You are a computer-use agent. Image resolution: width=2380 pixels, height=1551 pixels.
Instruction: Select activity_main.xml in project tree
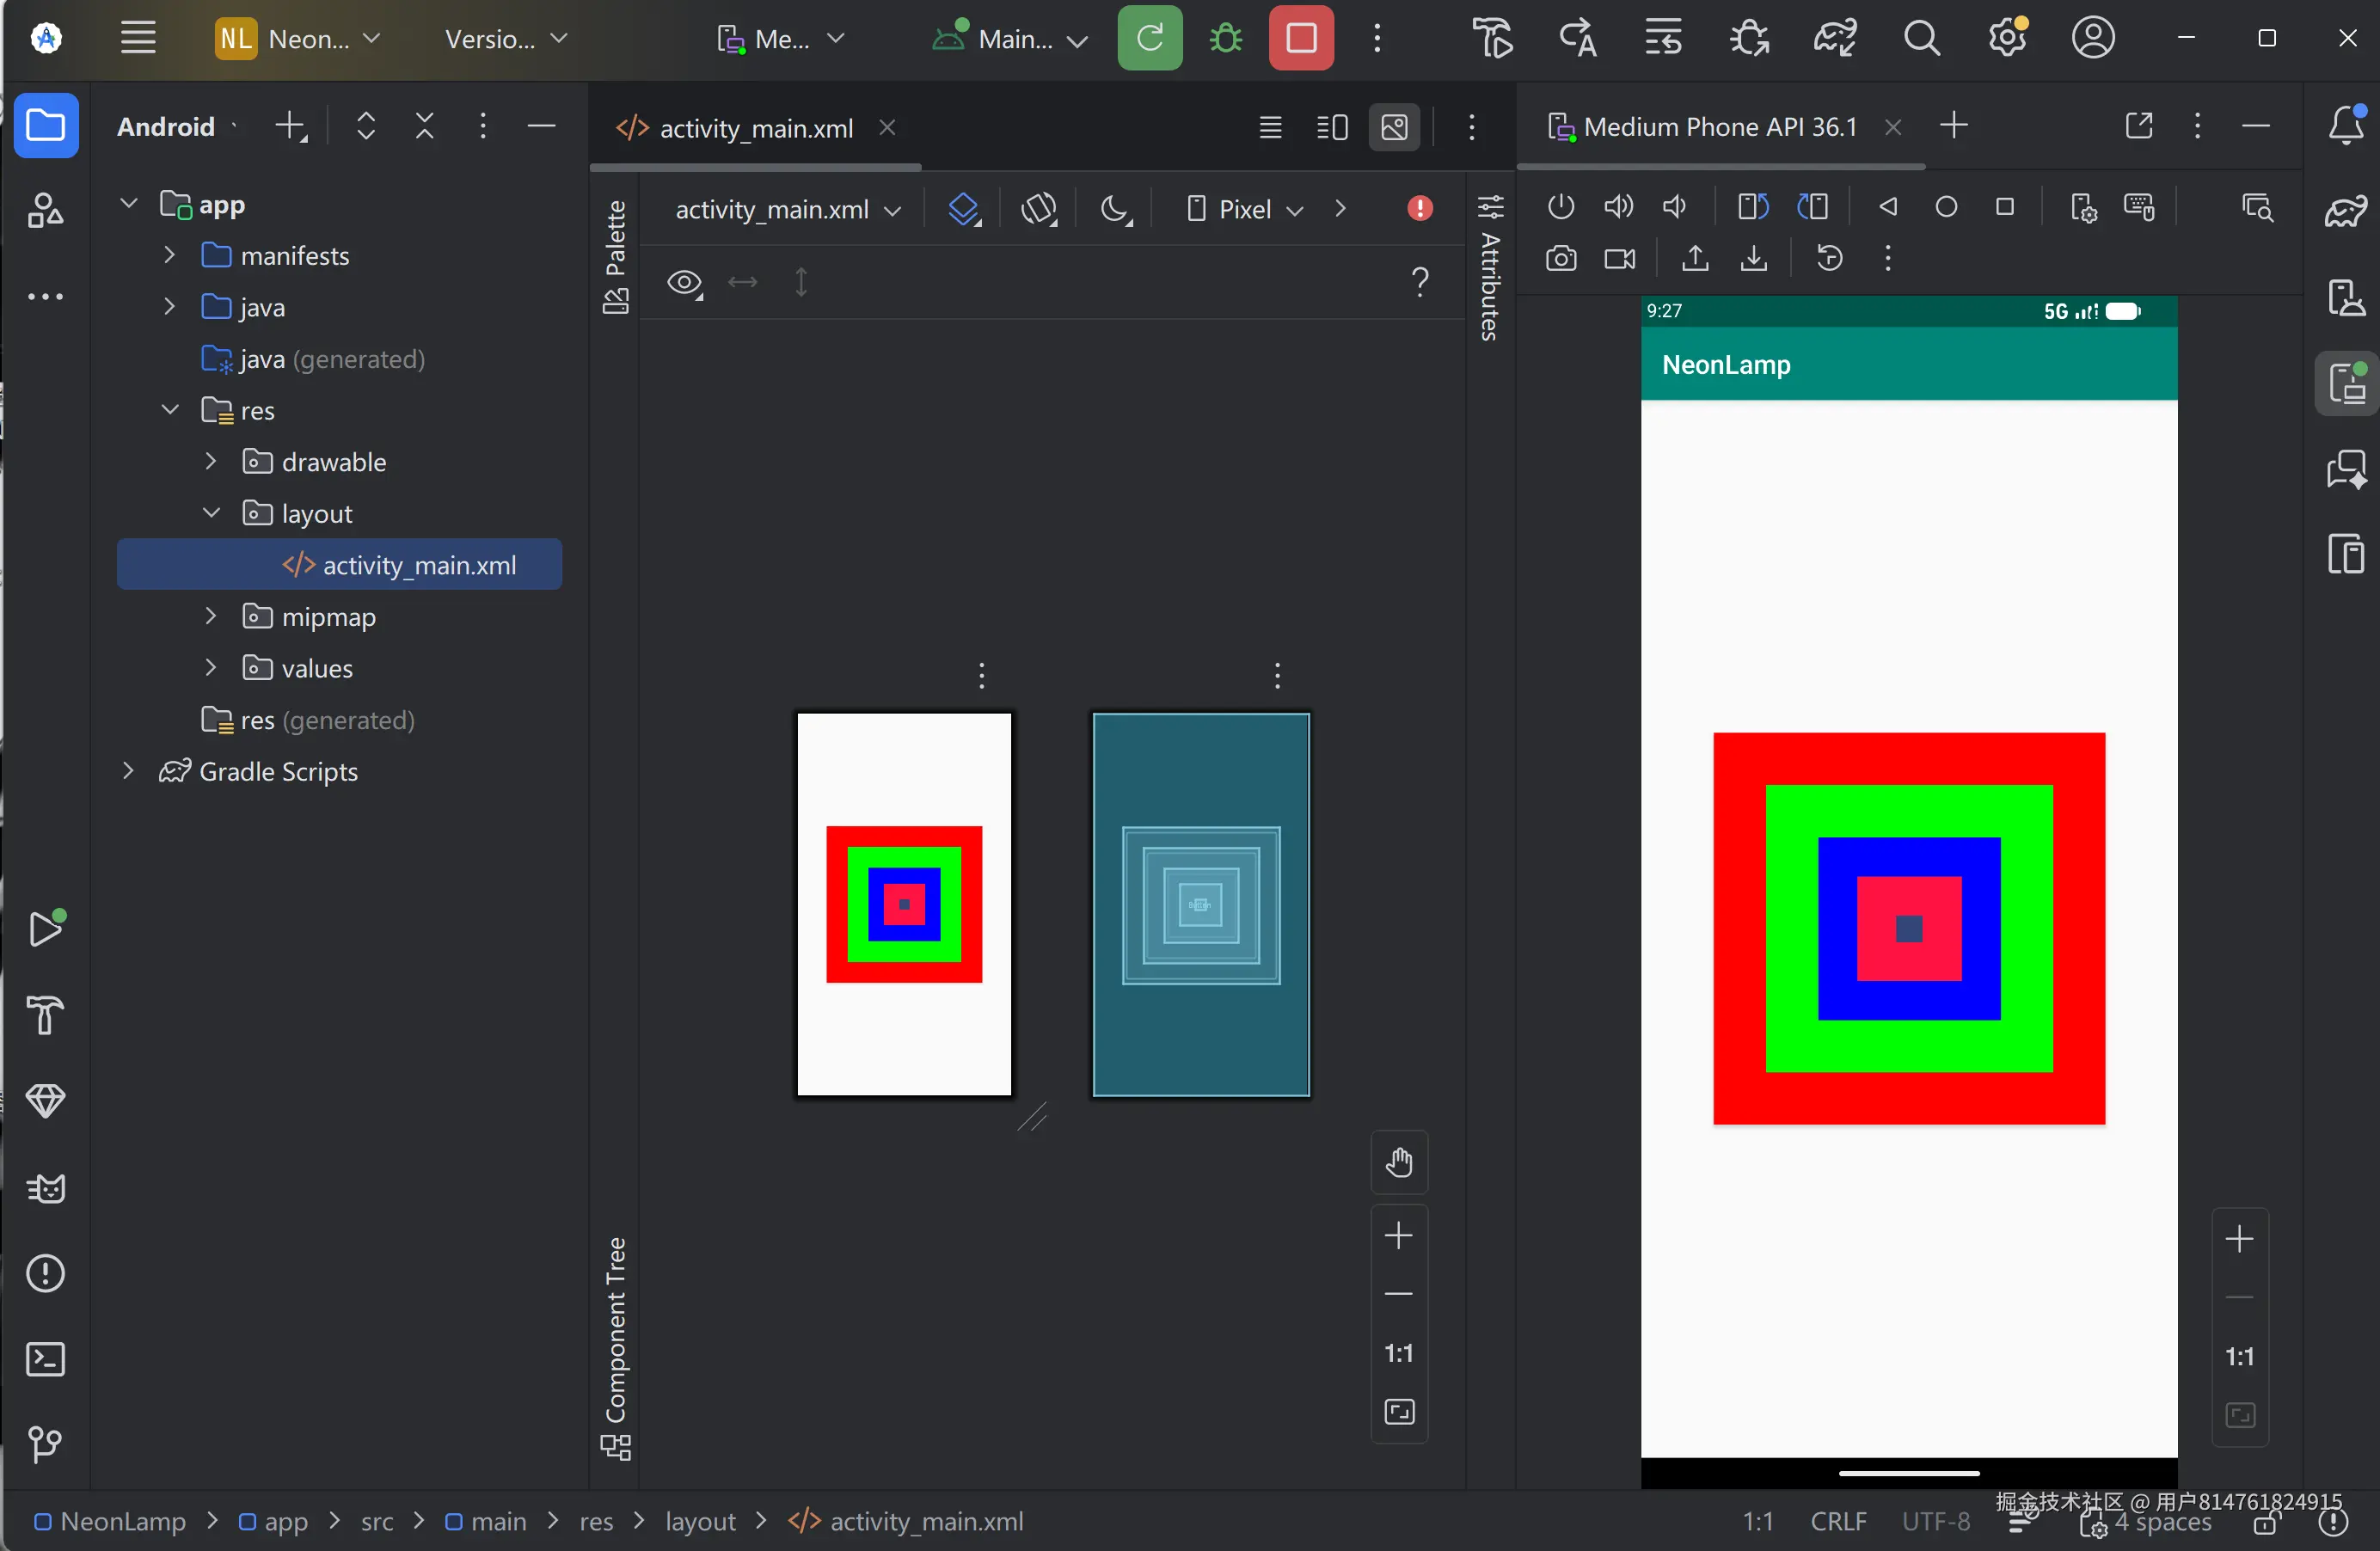pyautogui.click(x=340, y=565)
